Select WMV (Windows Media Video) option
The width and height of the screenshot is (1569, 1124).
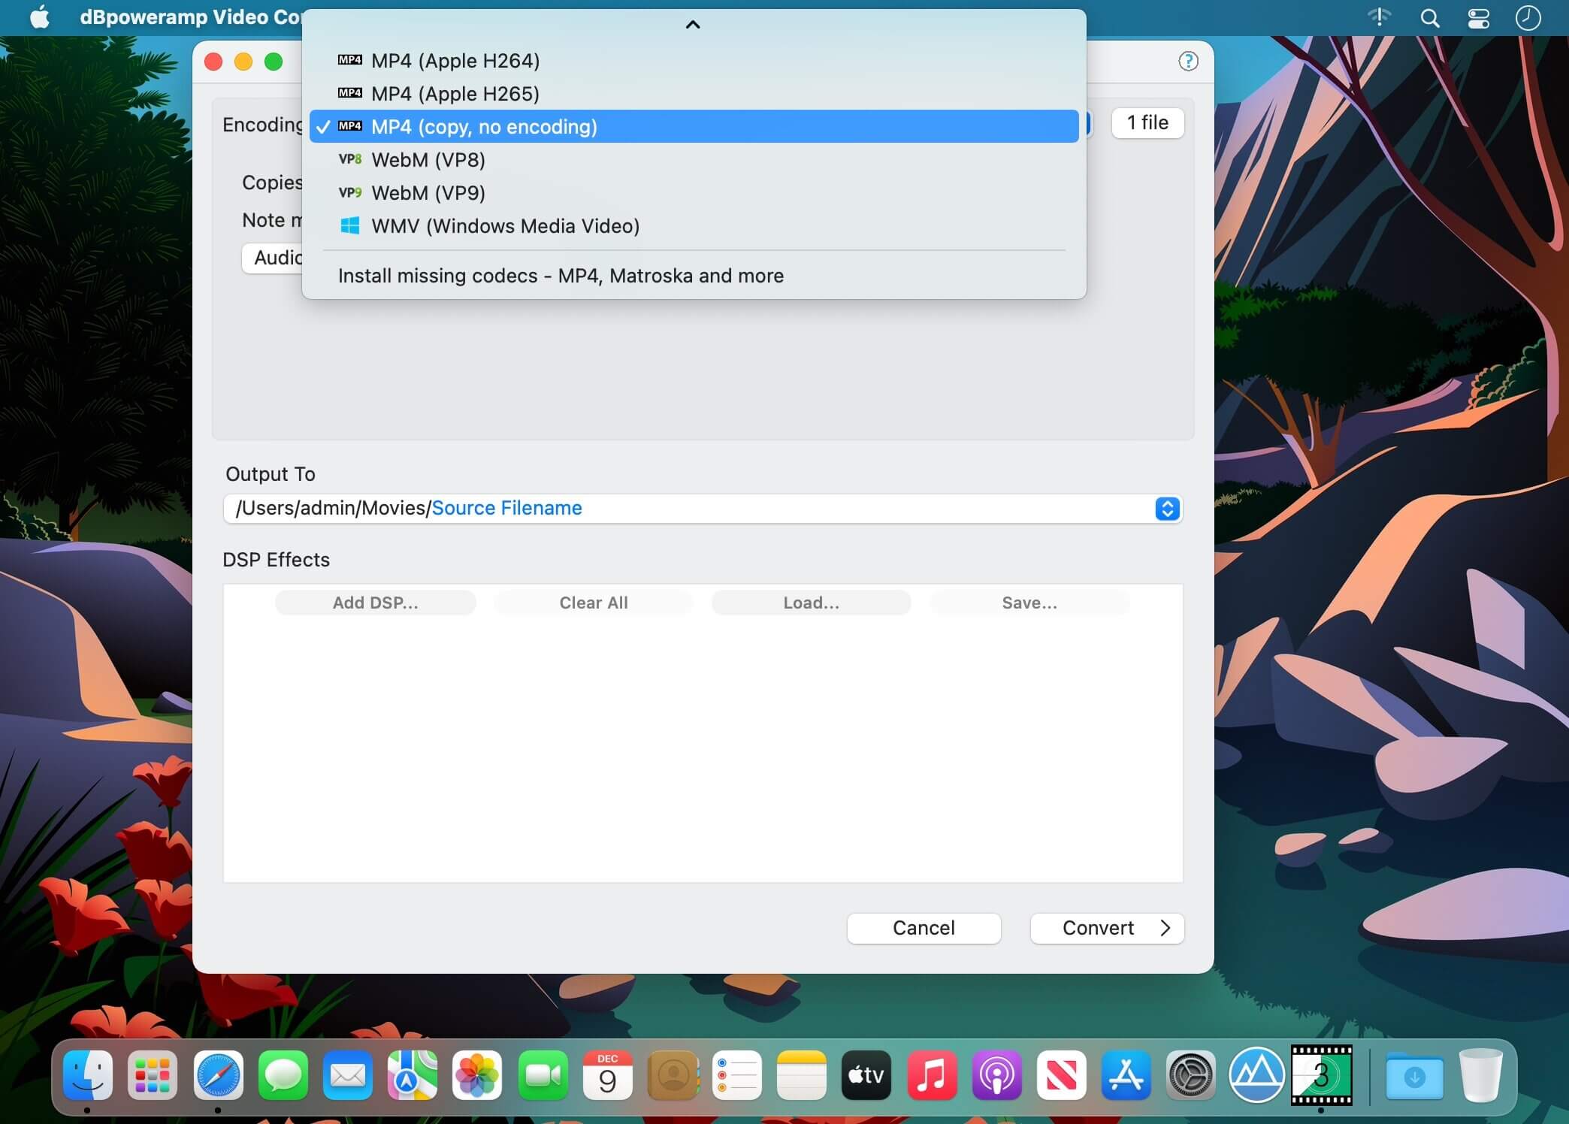505,226
